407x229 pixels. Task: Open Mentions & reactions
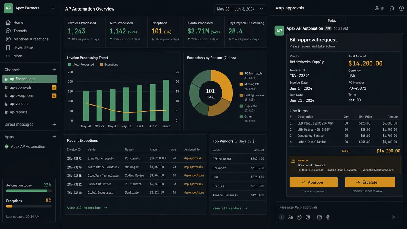click(31, 39)
